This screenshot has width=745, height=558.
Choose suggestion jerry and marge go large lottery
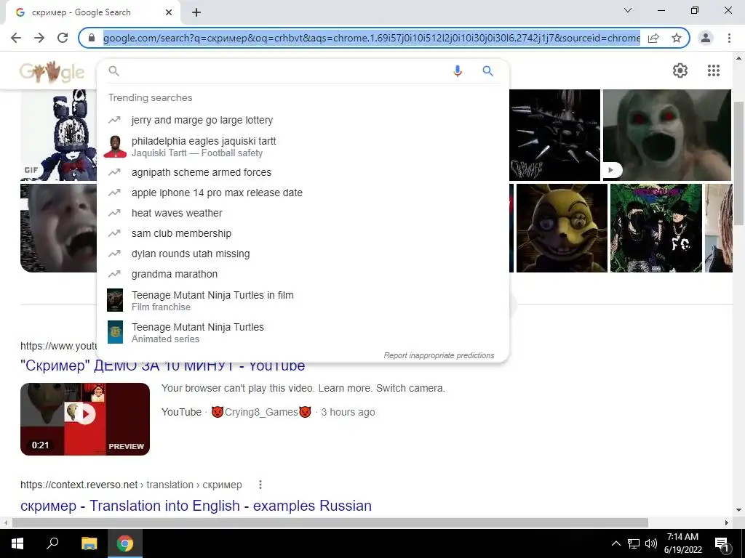(x=303, y=120)
